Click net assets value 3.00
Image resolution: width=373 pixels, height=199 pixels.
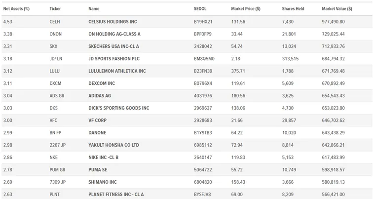coord(7,120)
